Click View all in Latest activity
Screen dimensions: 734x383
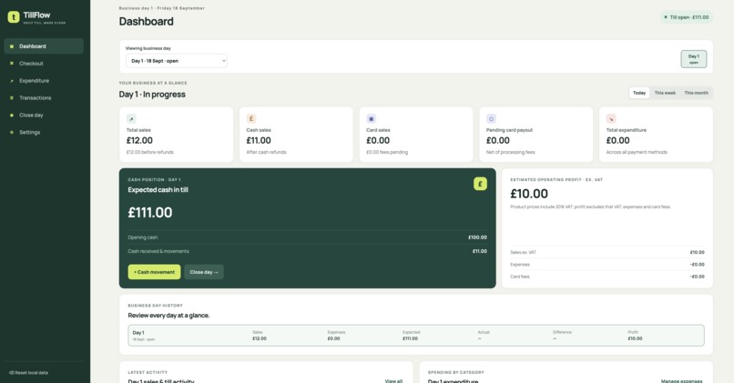(393, 380)
